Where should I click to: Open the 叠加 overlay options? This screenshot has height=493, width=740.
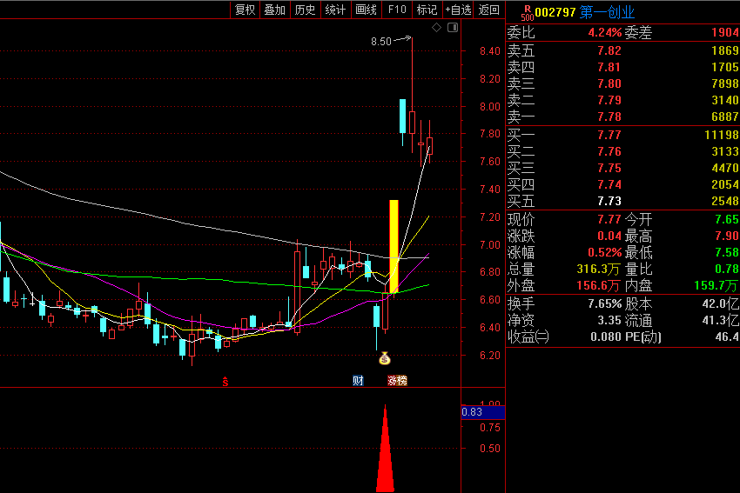point(275,10)
